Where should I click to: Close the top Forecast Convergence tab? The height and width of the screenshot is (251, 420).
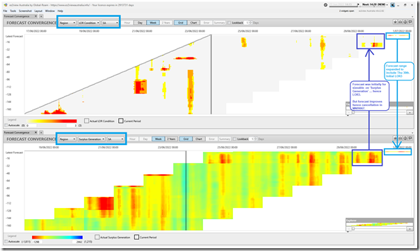click(35, 16)
